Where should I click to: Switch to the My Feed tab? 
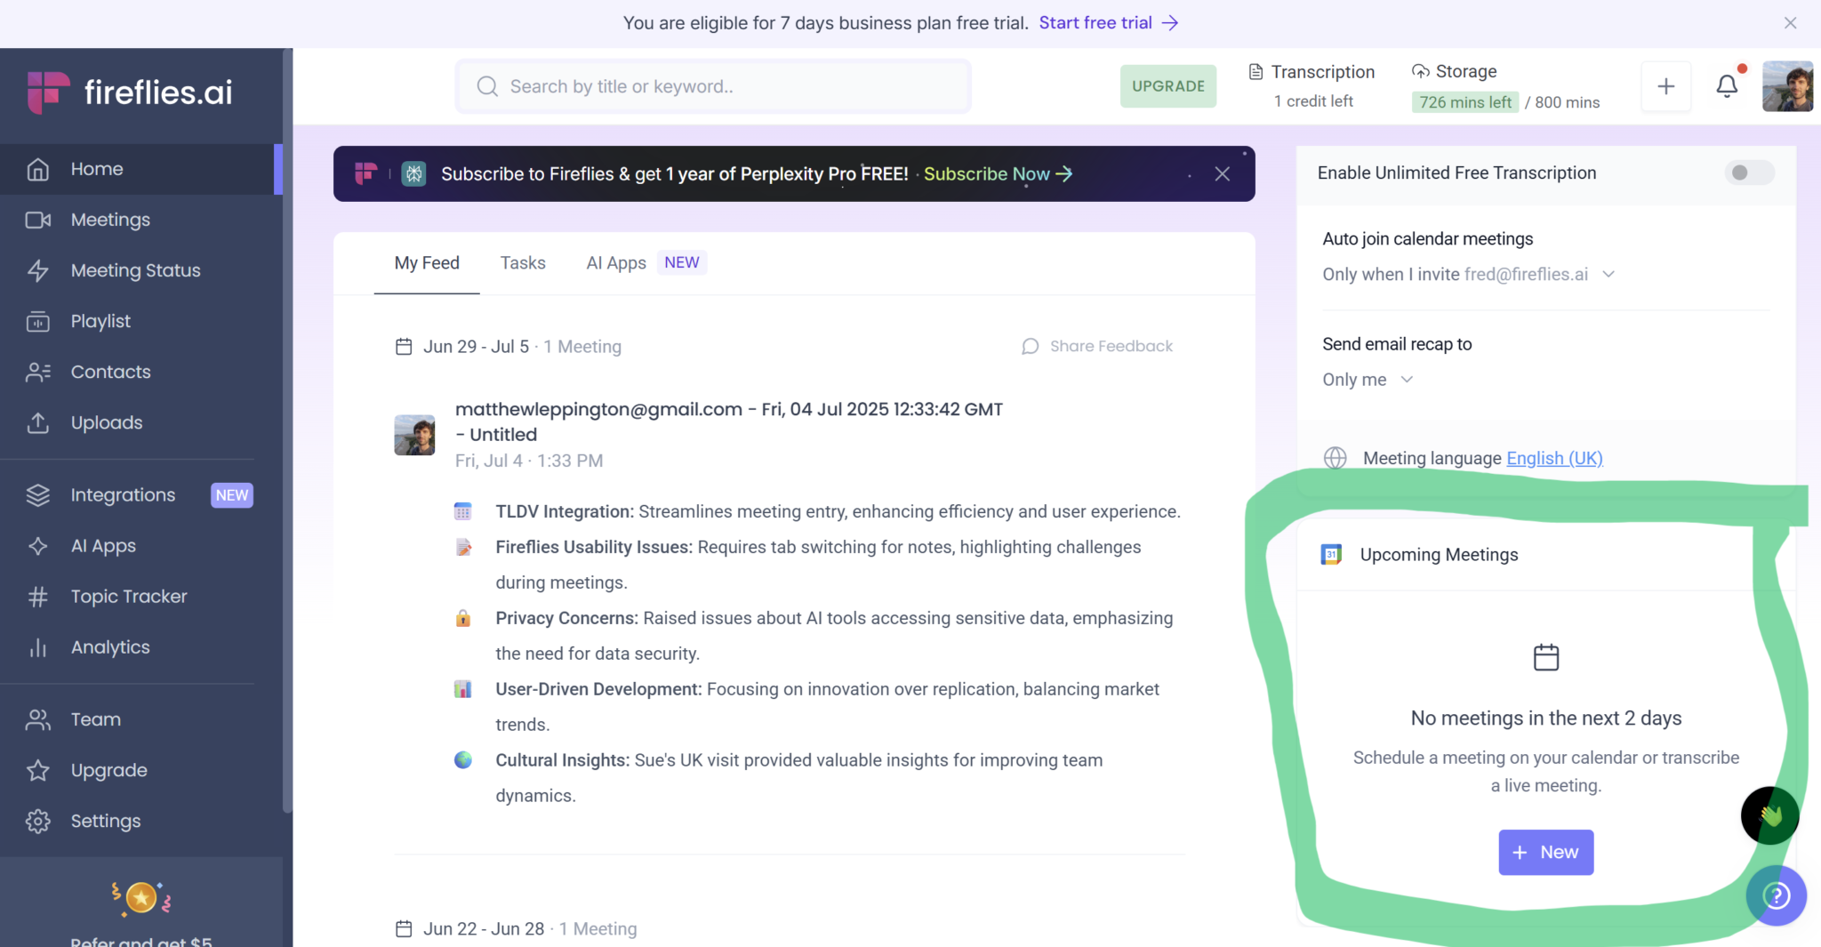click(x=427, y=263)
